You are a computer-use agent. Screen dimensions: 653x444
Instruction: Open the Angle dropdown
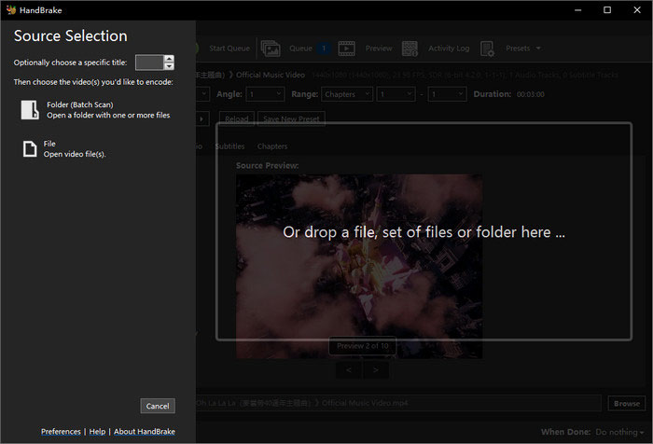265,94
